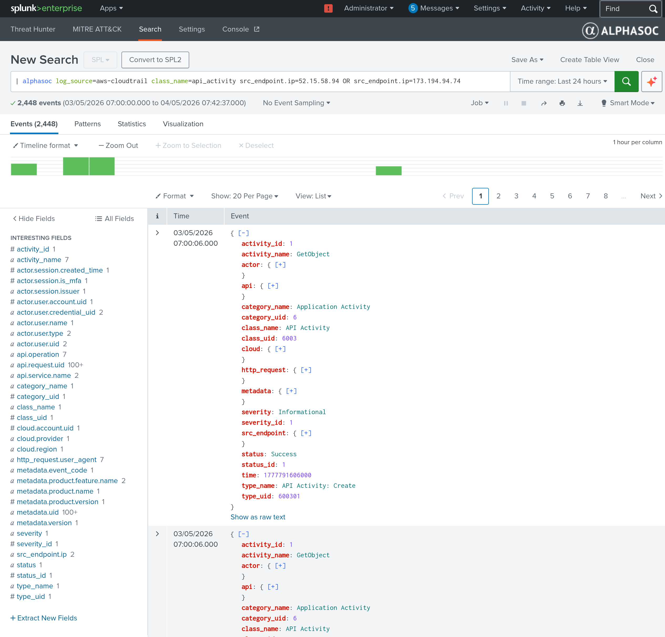Open the app Settings nav tab

tap(192, 29)
